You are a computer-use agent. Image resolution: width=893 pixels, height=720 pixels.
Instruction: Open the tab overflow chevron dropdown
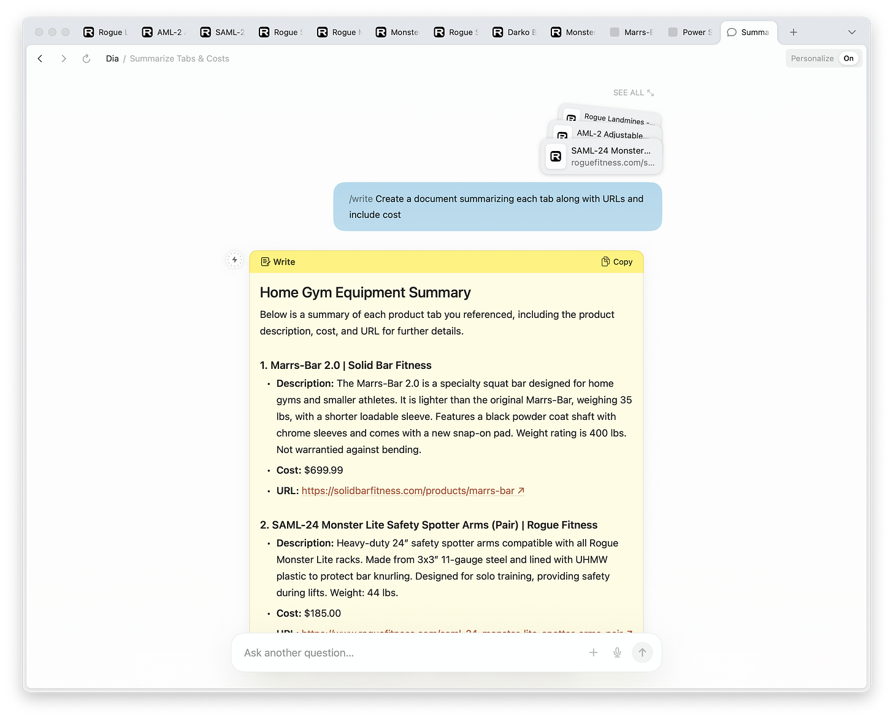click(852, 31)
